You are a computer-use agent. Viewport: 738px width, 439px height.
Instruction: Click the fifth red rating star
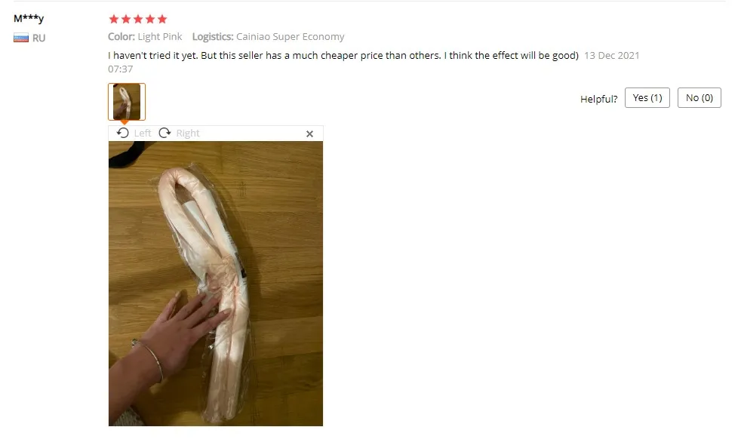click(x=162, y=20)
